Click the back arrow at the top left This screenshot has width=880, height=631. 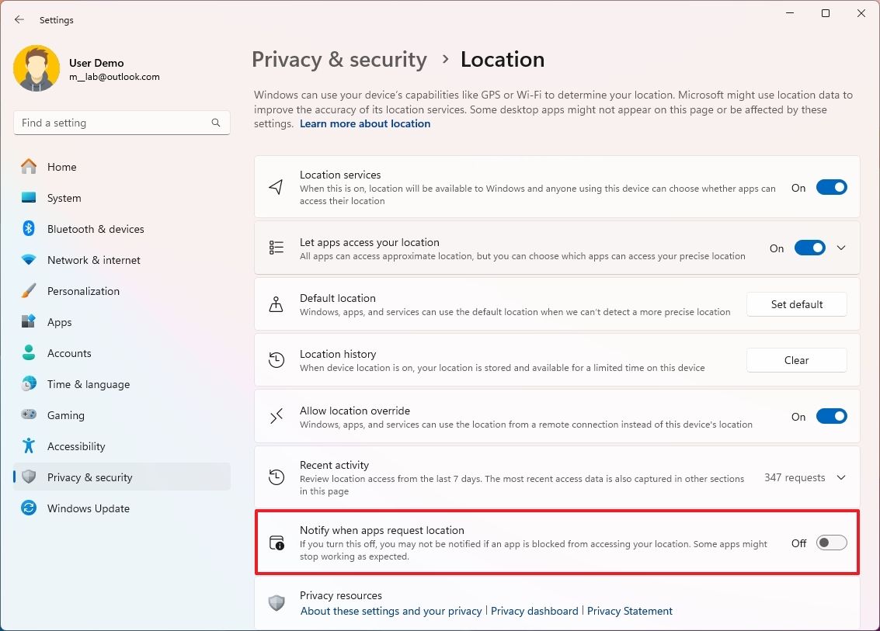19,19
